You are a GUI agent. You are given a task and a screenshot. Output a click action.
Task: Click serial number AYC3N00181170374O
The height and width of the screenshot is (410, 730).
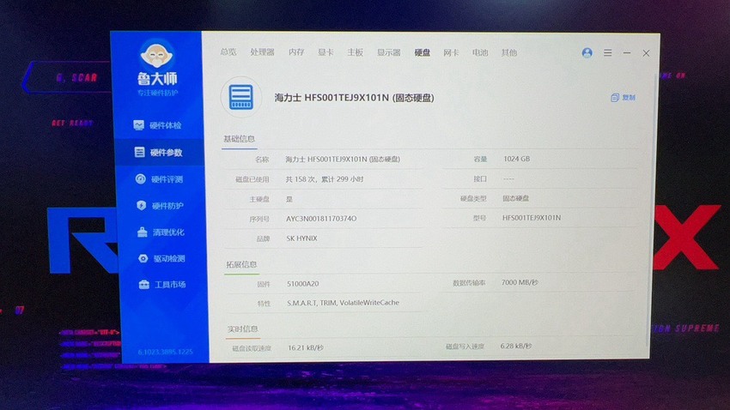[321, 219]
